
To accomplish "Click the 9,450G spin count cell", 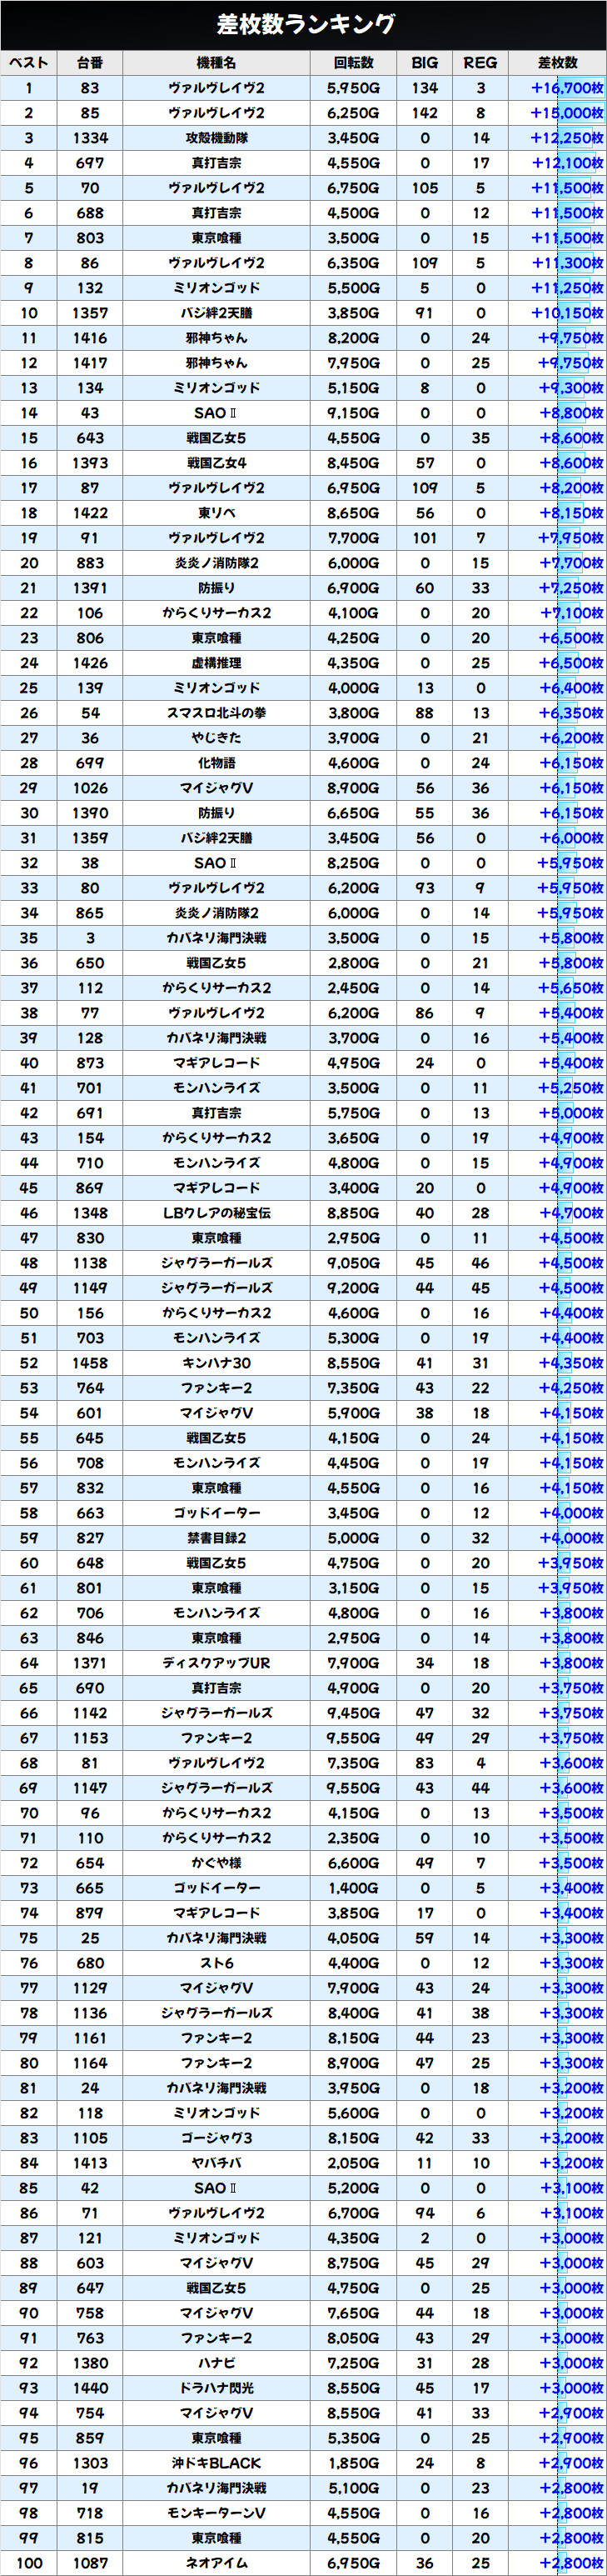I will 353,1713.
